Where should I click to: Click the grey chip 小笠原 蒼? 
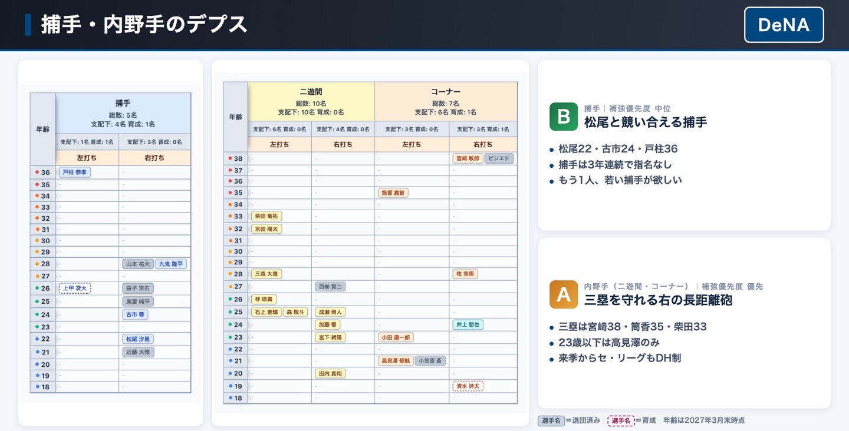430,361
